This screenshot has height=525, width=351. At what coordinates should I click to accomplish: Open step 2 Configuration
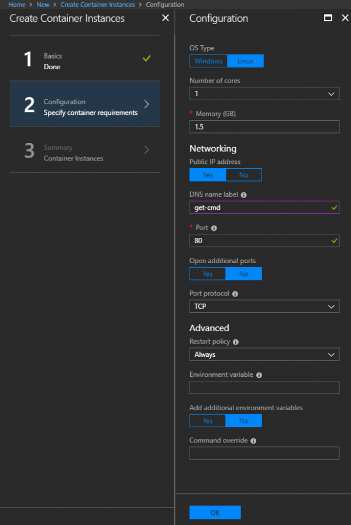(x=85, y=104)
